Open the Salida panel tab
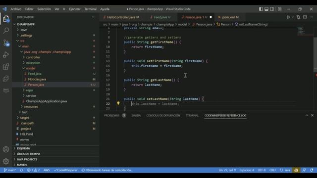Image resolution: width=317 pixels, height=178 pixels. tap(136, 115)
